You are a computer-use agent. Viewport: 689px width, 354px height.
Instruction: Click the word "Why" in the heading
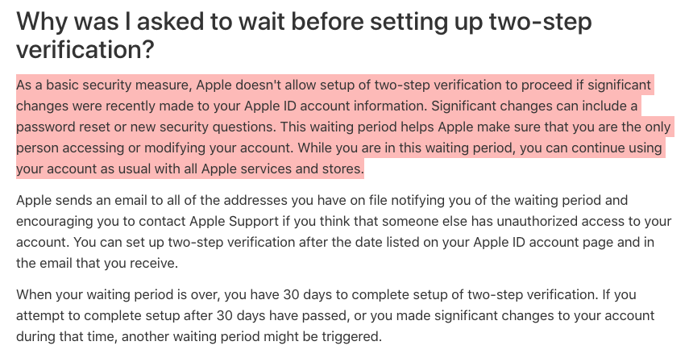[x=41, y=22]
